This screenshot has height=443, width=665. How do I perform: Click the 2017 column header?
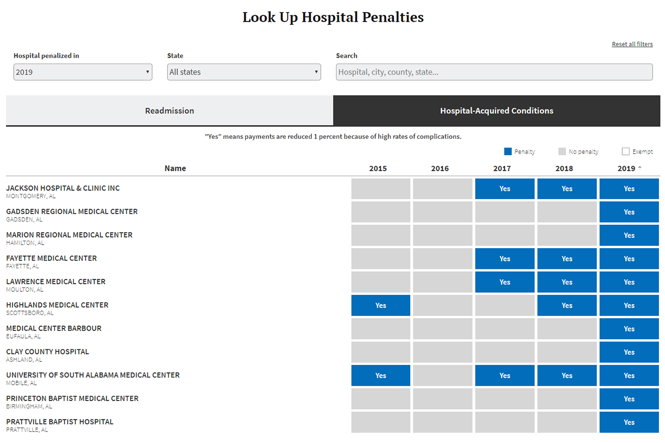502,168
